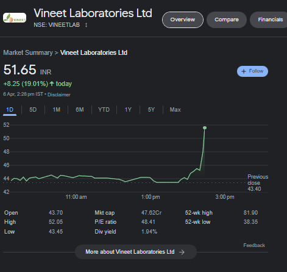The height and width of the screenshot is (272, 287).
Task: Click the 6 Apr, 2:28 pm IST timestamp
Action: click(23, 95)
